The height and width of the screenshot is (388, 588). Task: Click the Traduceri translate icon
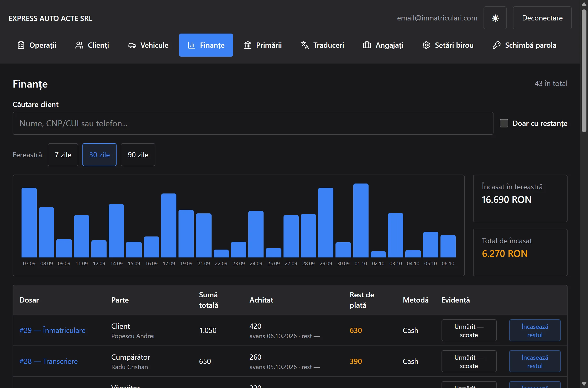point(305,45)
